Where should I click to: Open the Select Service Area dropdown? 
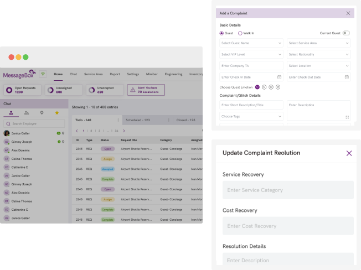click(x=318, y=43)
